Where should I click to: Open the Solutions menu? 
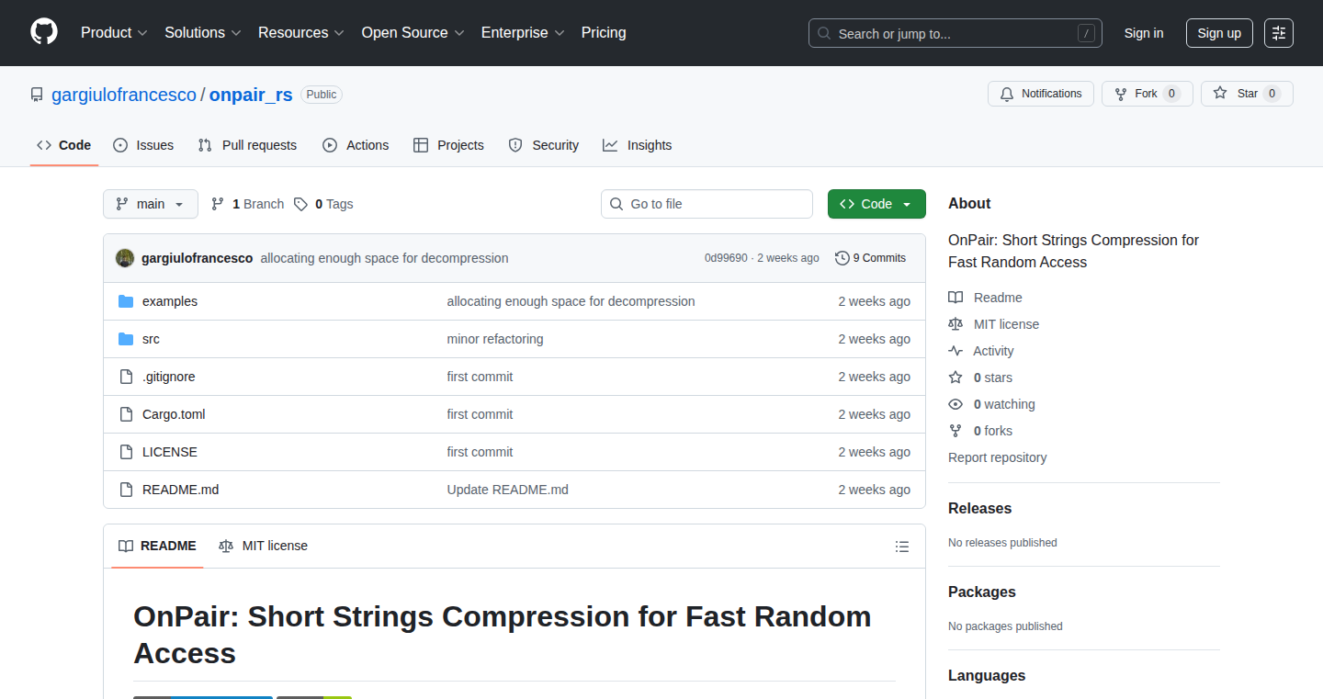203,32
